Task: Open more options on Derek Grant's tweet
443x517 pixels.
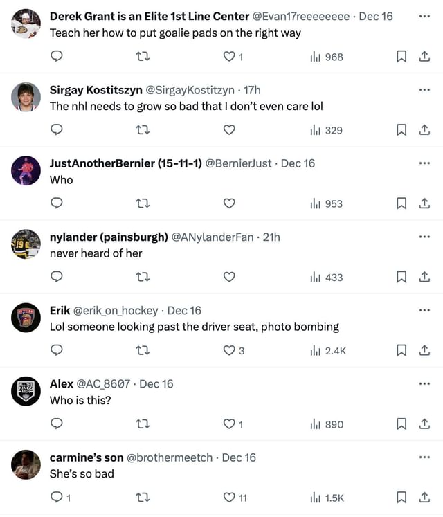Action: (424, 16)
